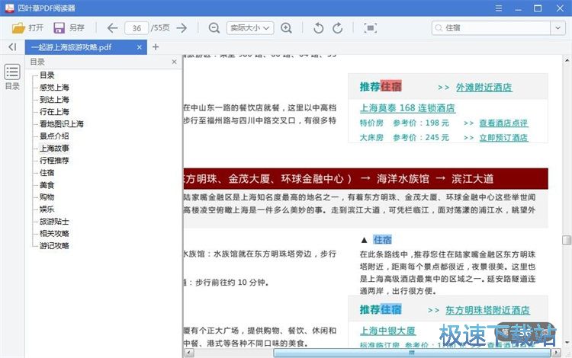The height and width of the screenshot is (358, 572).
Task: Open a PDF with the 打开 button
Action: click(27, 27)
